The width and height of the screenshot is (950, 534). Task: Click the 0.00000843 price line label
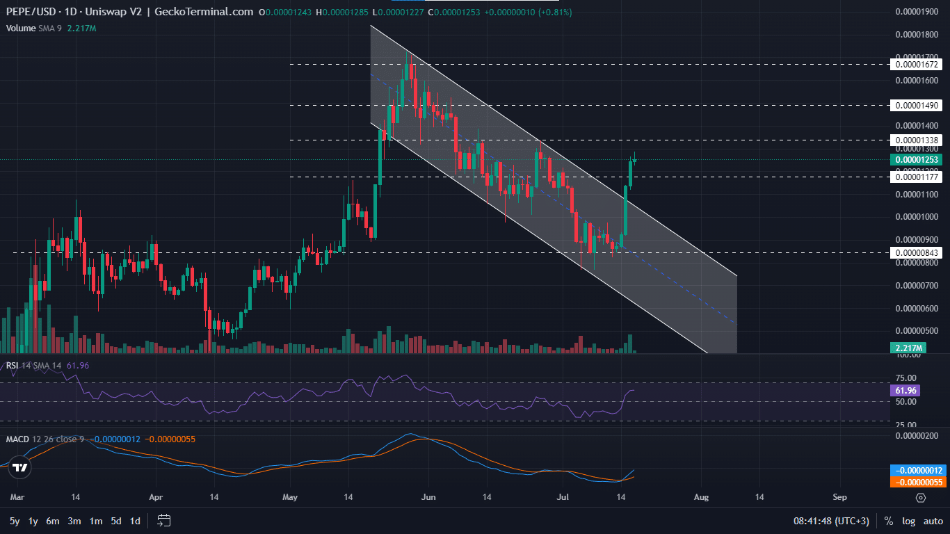pyautogui.click(x=917, y=253)
